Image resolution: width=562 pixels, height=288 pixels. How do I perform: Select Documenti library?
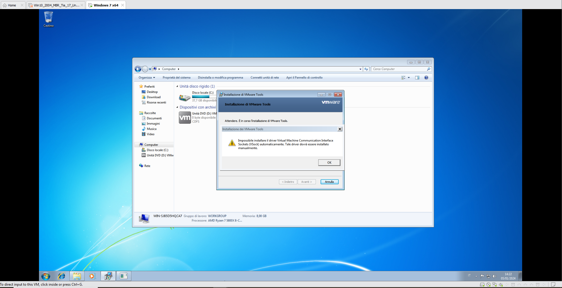tap(152, 118)
